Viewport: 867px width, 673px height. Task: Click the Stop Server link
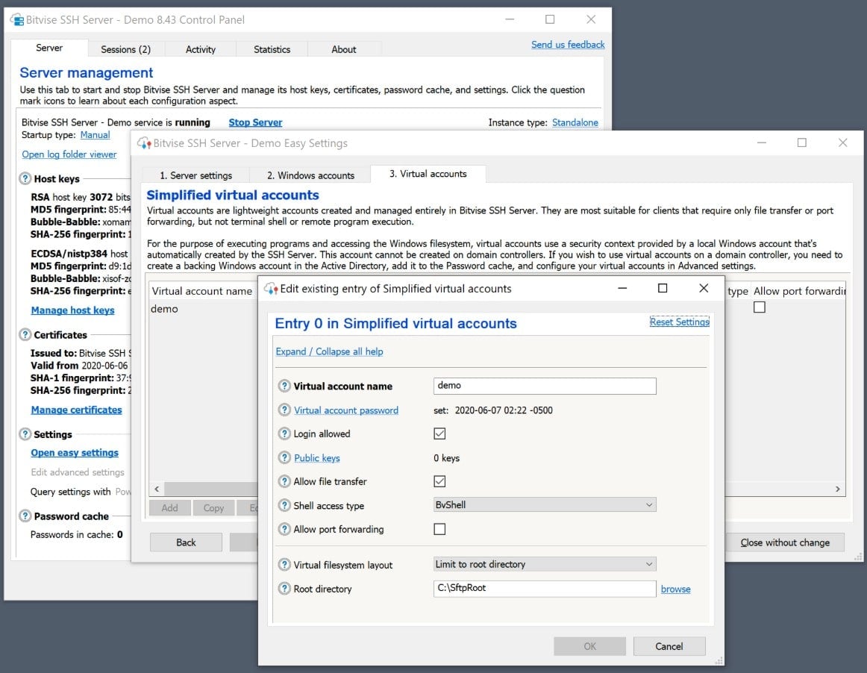(255, 122)
